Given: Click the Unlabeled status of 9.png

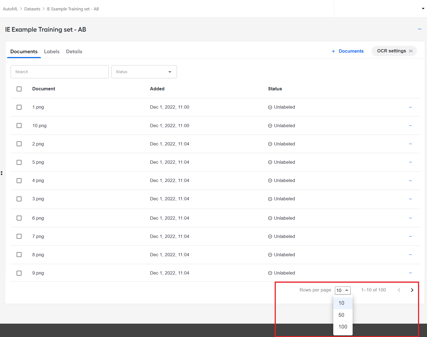Looking at the screenshot, I should point(281,273).
